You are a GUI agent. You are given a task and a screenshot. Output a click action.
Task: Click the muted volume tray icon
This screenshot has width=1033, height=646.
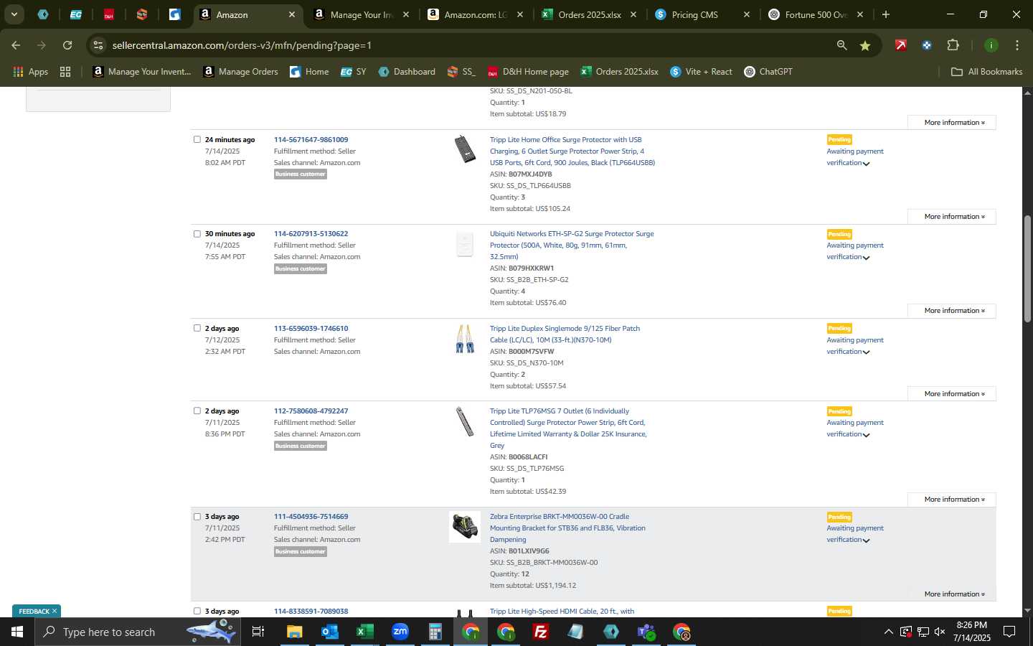click(x=940, y=632)
